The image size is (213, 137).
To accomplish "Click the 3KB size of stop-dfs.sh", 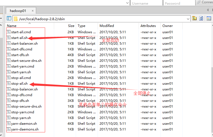I will (x=71, y=101).
